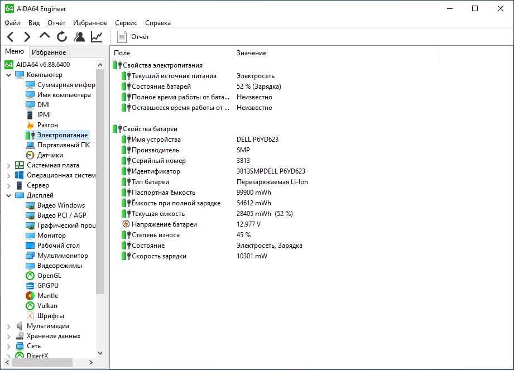The image size is (514, 370).
Task: Open the Вид menu
Action: click(34, 23)
